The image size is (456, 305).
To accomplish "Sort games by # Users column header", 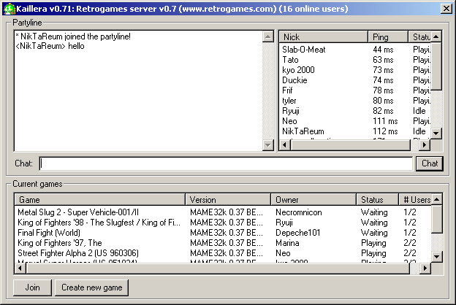I will 415,200.
